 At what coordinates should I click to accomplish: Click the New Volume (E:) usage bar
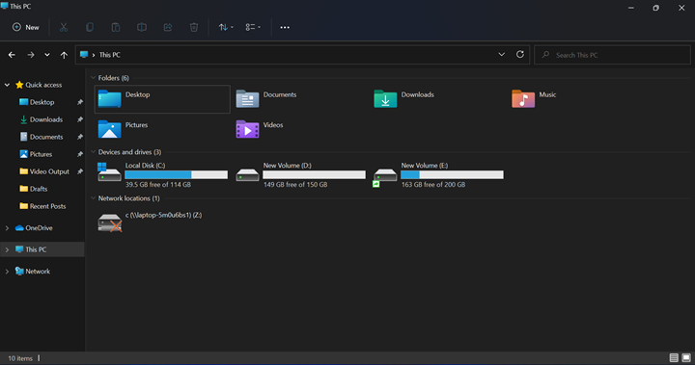click(x=452, y=174)
